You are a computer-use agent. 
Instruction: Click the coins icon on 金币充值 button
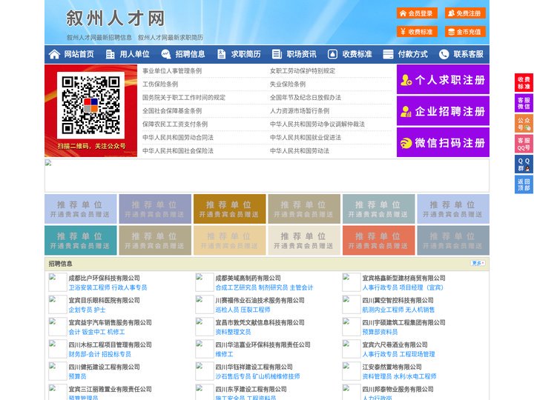[451, 32]
